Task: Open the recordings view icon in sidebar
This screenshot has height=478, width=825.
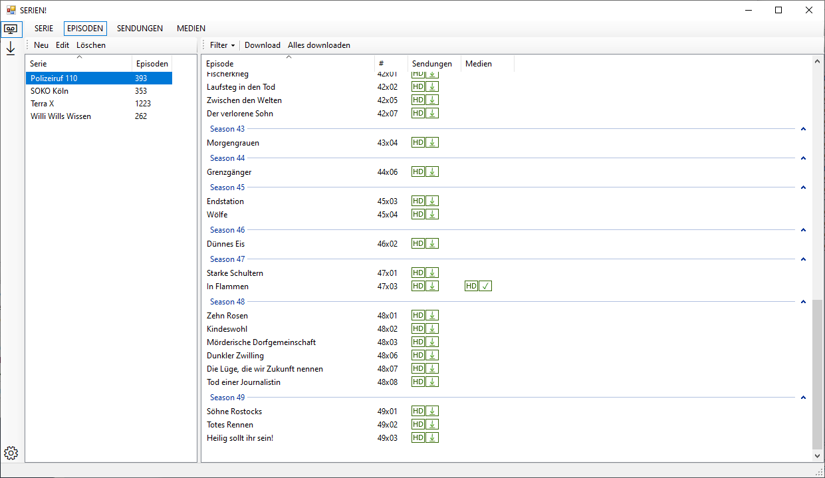Action: click(x=11, y=29)
